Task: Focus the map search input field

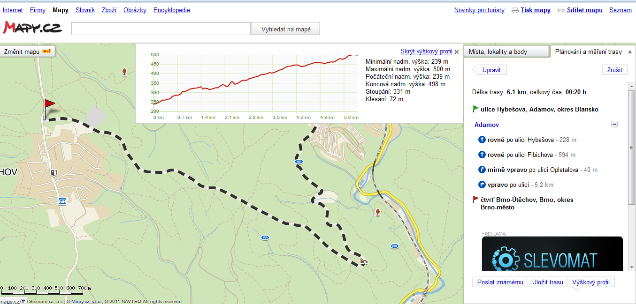Action: point(161,29)
